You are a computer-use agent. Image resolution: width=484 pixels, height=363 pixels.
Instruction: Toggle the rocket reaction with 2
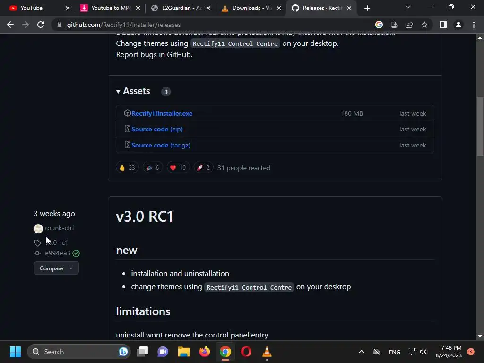click(x=203, y=168)
